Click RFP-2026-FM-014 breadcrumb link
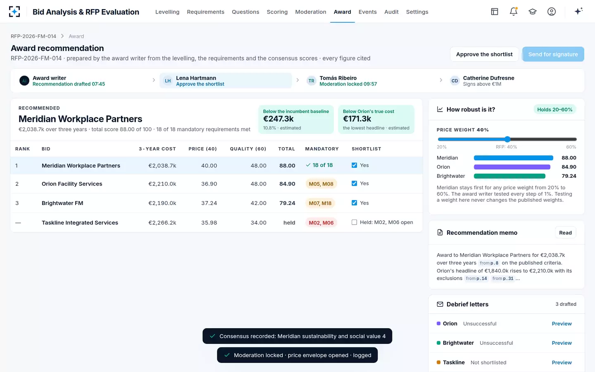Viewport: 595px width, 372px height. pyautogui.click(x=33, y=36)
